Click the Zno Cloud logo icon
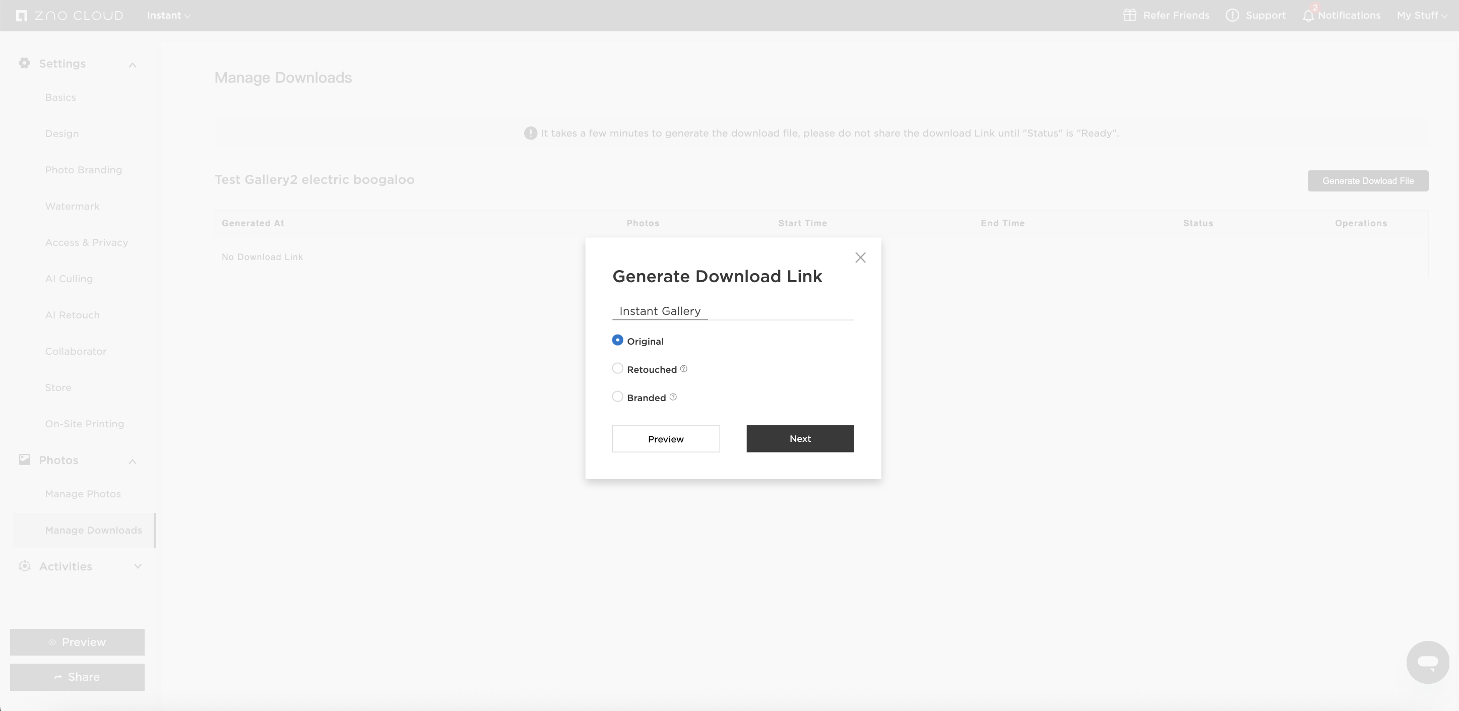 [22, 16]
